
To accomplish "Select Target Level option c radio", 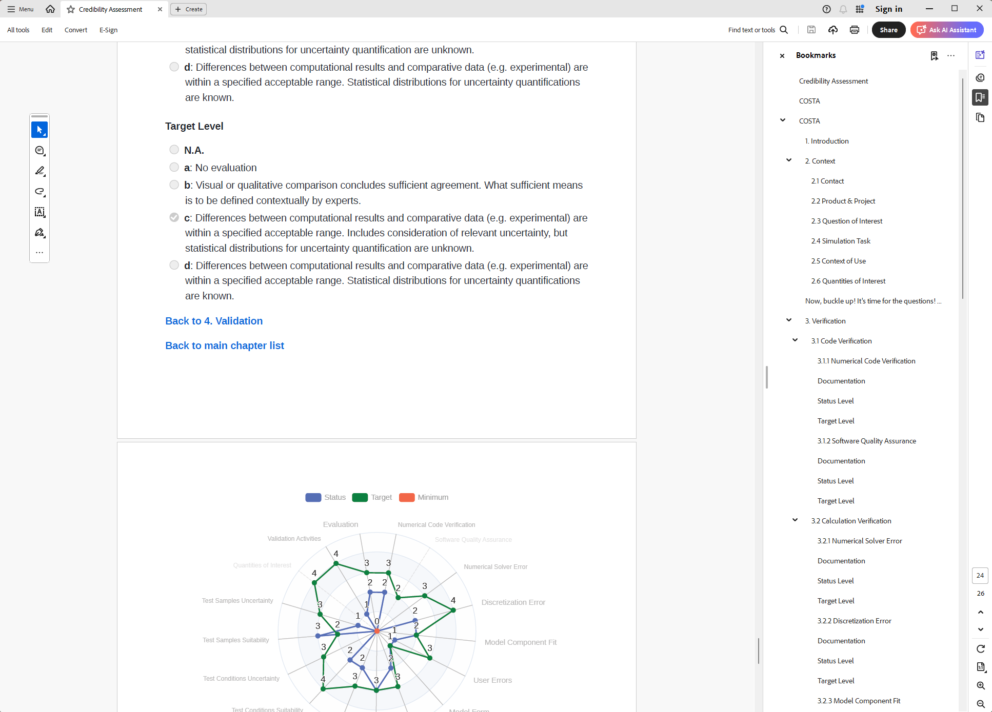I will (x=174, y=217).
